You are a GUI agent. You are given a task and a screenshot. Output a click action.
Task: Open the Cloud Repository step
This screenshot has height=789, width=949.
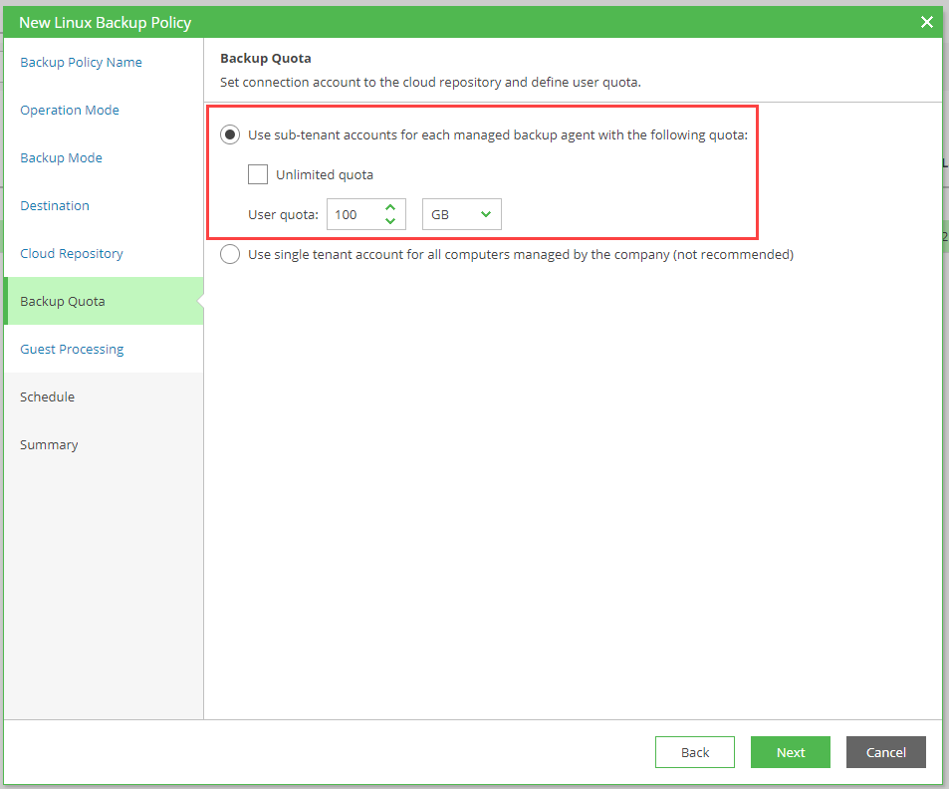[x=72, y=254]
